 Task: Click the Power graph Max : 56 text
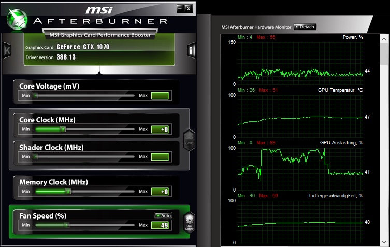pos(266,37)
